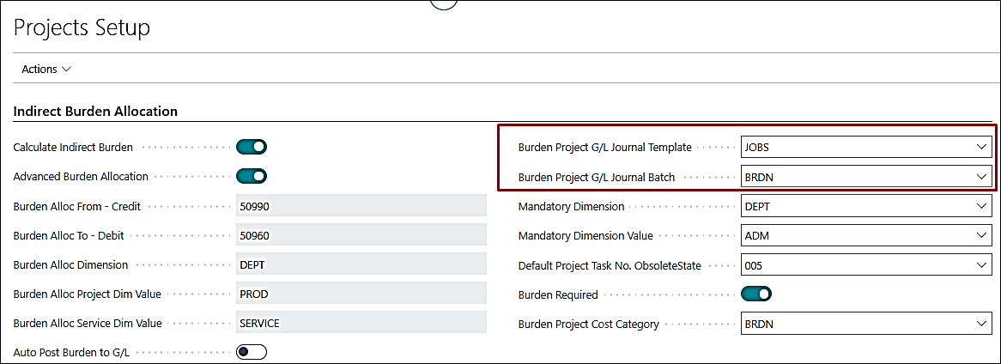Open the Burden Project G/L Journal Template dropdown
1001x364 pixels.
click(981, 148)
